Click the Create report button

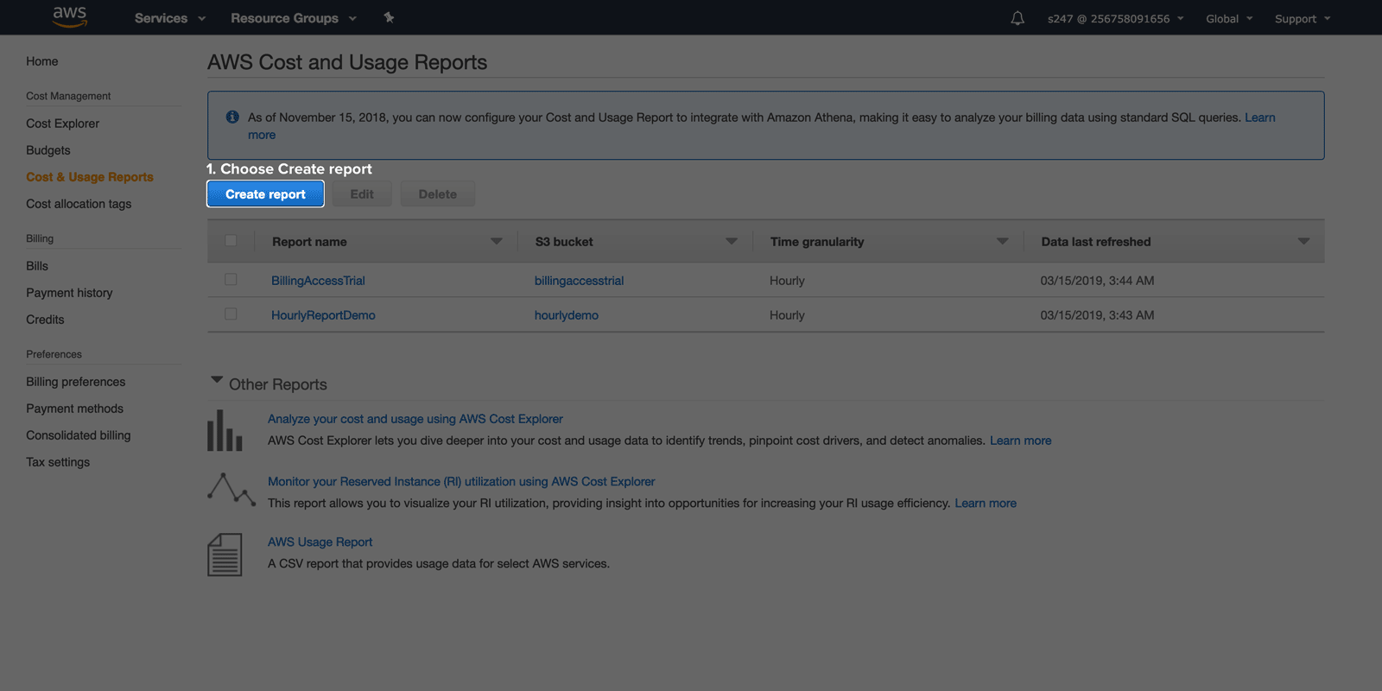265,194
